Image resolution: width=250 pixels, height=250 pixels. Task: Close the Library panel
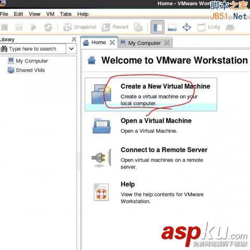pyautogui.click(x=74, y=40)
